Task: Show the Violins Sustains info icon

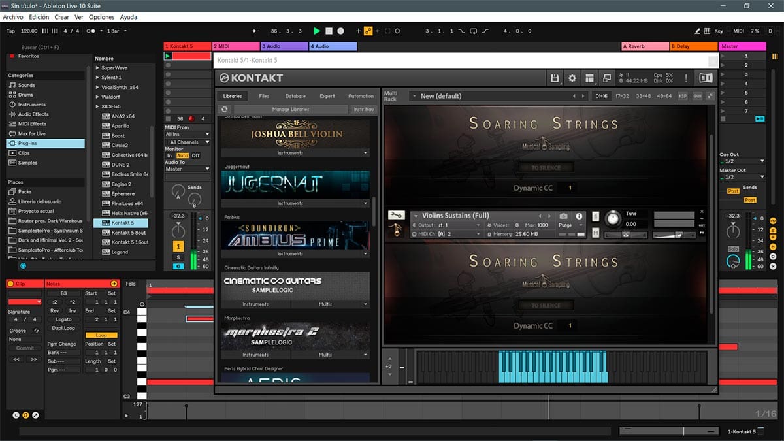Action: click(579, 216)
